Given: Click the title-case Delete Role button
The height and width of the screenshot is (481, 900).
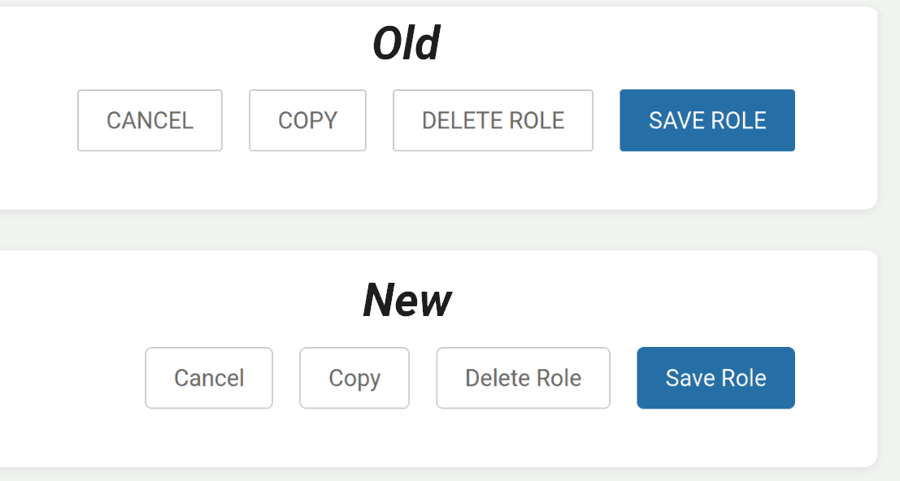Looking at the screenshot, I should 523,378.
